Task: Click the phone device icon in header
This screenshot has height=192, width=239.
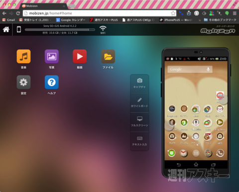Action: 19,29
